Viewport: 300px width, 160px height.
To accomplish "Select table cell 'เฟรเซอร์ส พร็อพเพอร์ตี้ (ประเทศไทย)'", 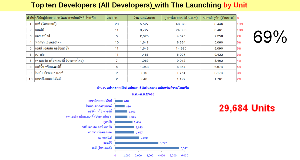I will point(70,61).
